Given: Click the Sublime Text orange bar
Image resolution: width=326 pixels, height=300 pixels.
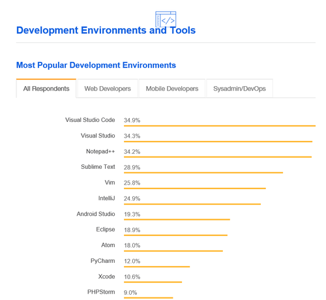Looking at the screenshot, I should point(203,173).
